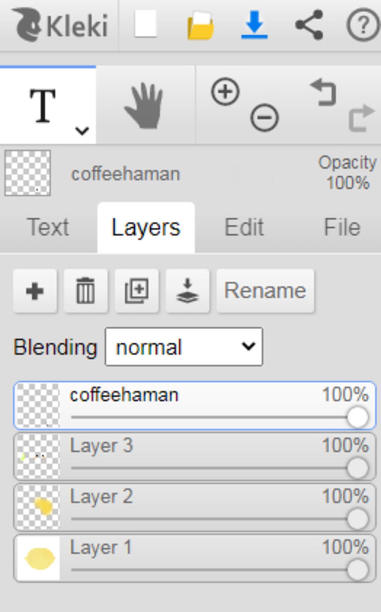Expand the Text tool dropdown chevron
This screenshot has height=612, width=381.
tap(82, 131)
